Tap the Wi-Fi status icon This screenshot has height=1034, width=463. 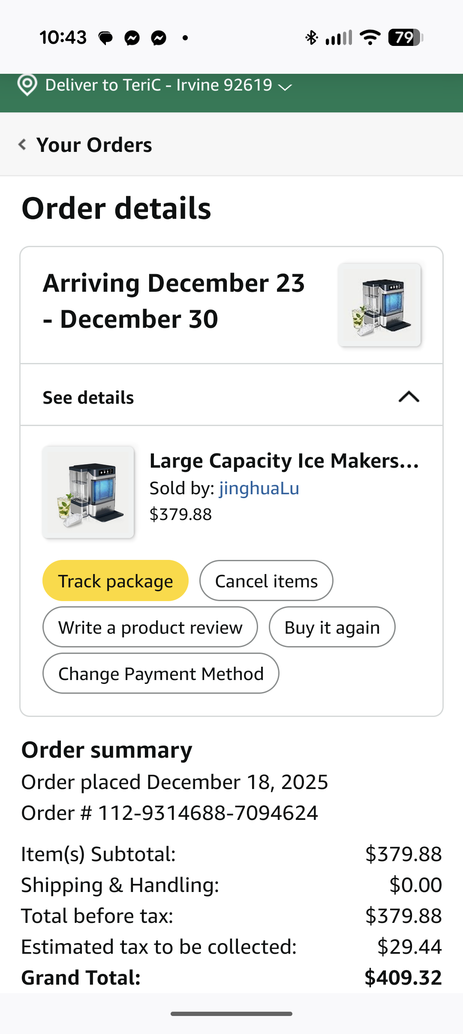(370, 38)
